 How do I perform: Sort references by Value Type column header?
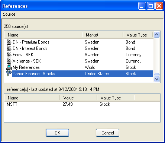click(x=116, y=98)
